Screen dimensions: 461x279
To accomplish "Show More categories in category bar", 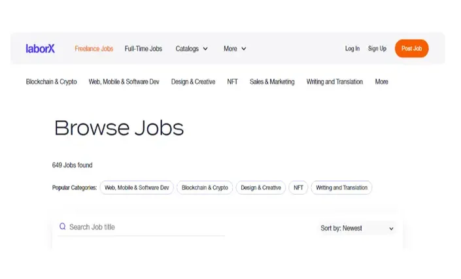I will [381, 82].
